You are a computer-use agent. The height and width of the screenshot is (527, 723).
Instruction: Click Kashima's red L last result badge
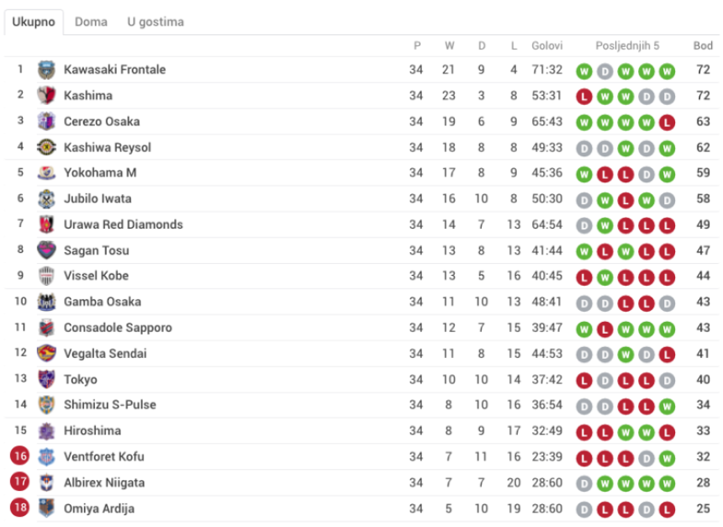(x=584, y=97)
